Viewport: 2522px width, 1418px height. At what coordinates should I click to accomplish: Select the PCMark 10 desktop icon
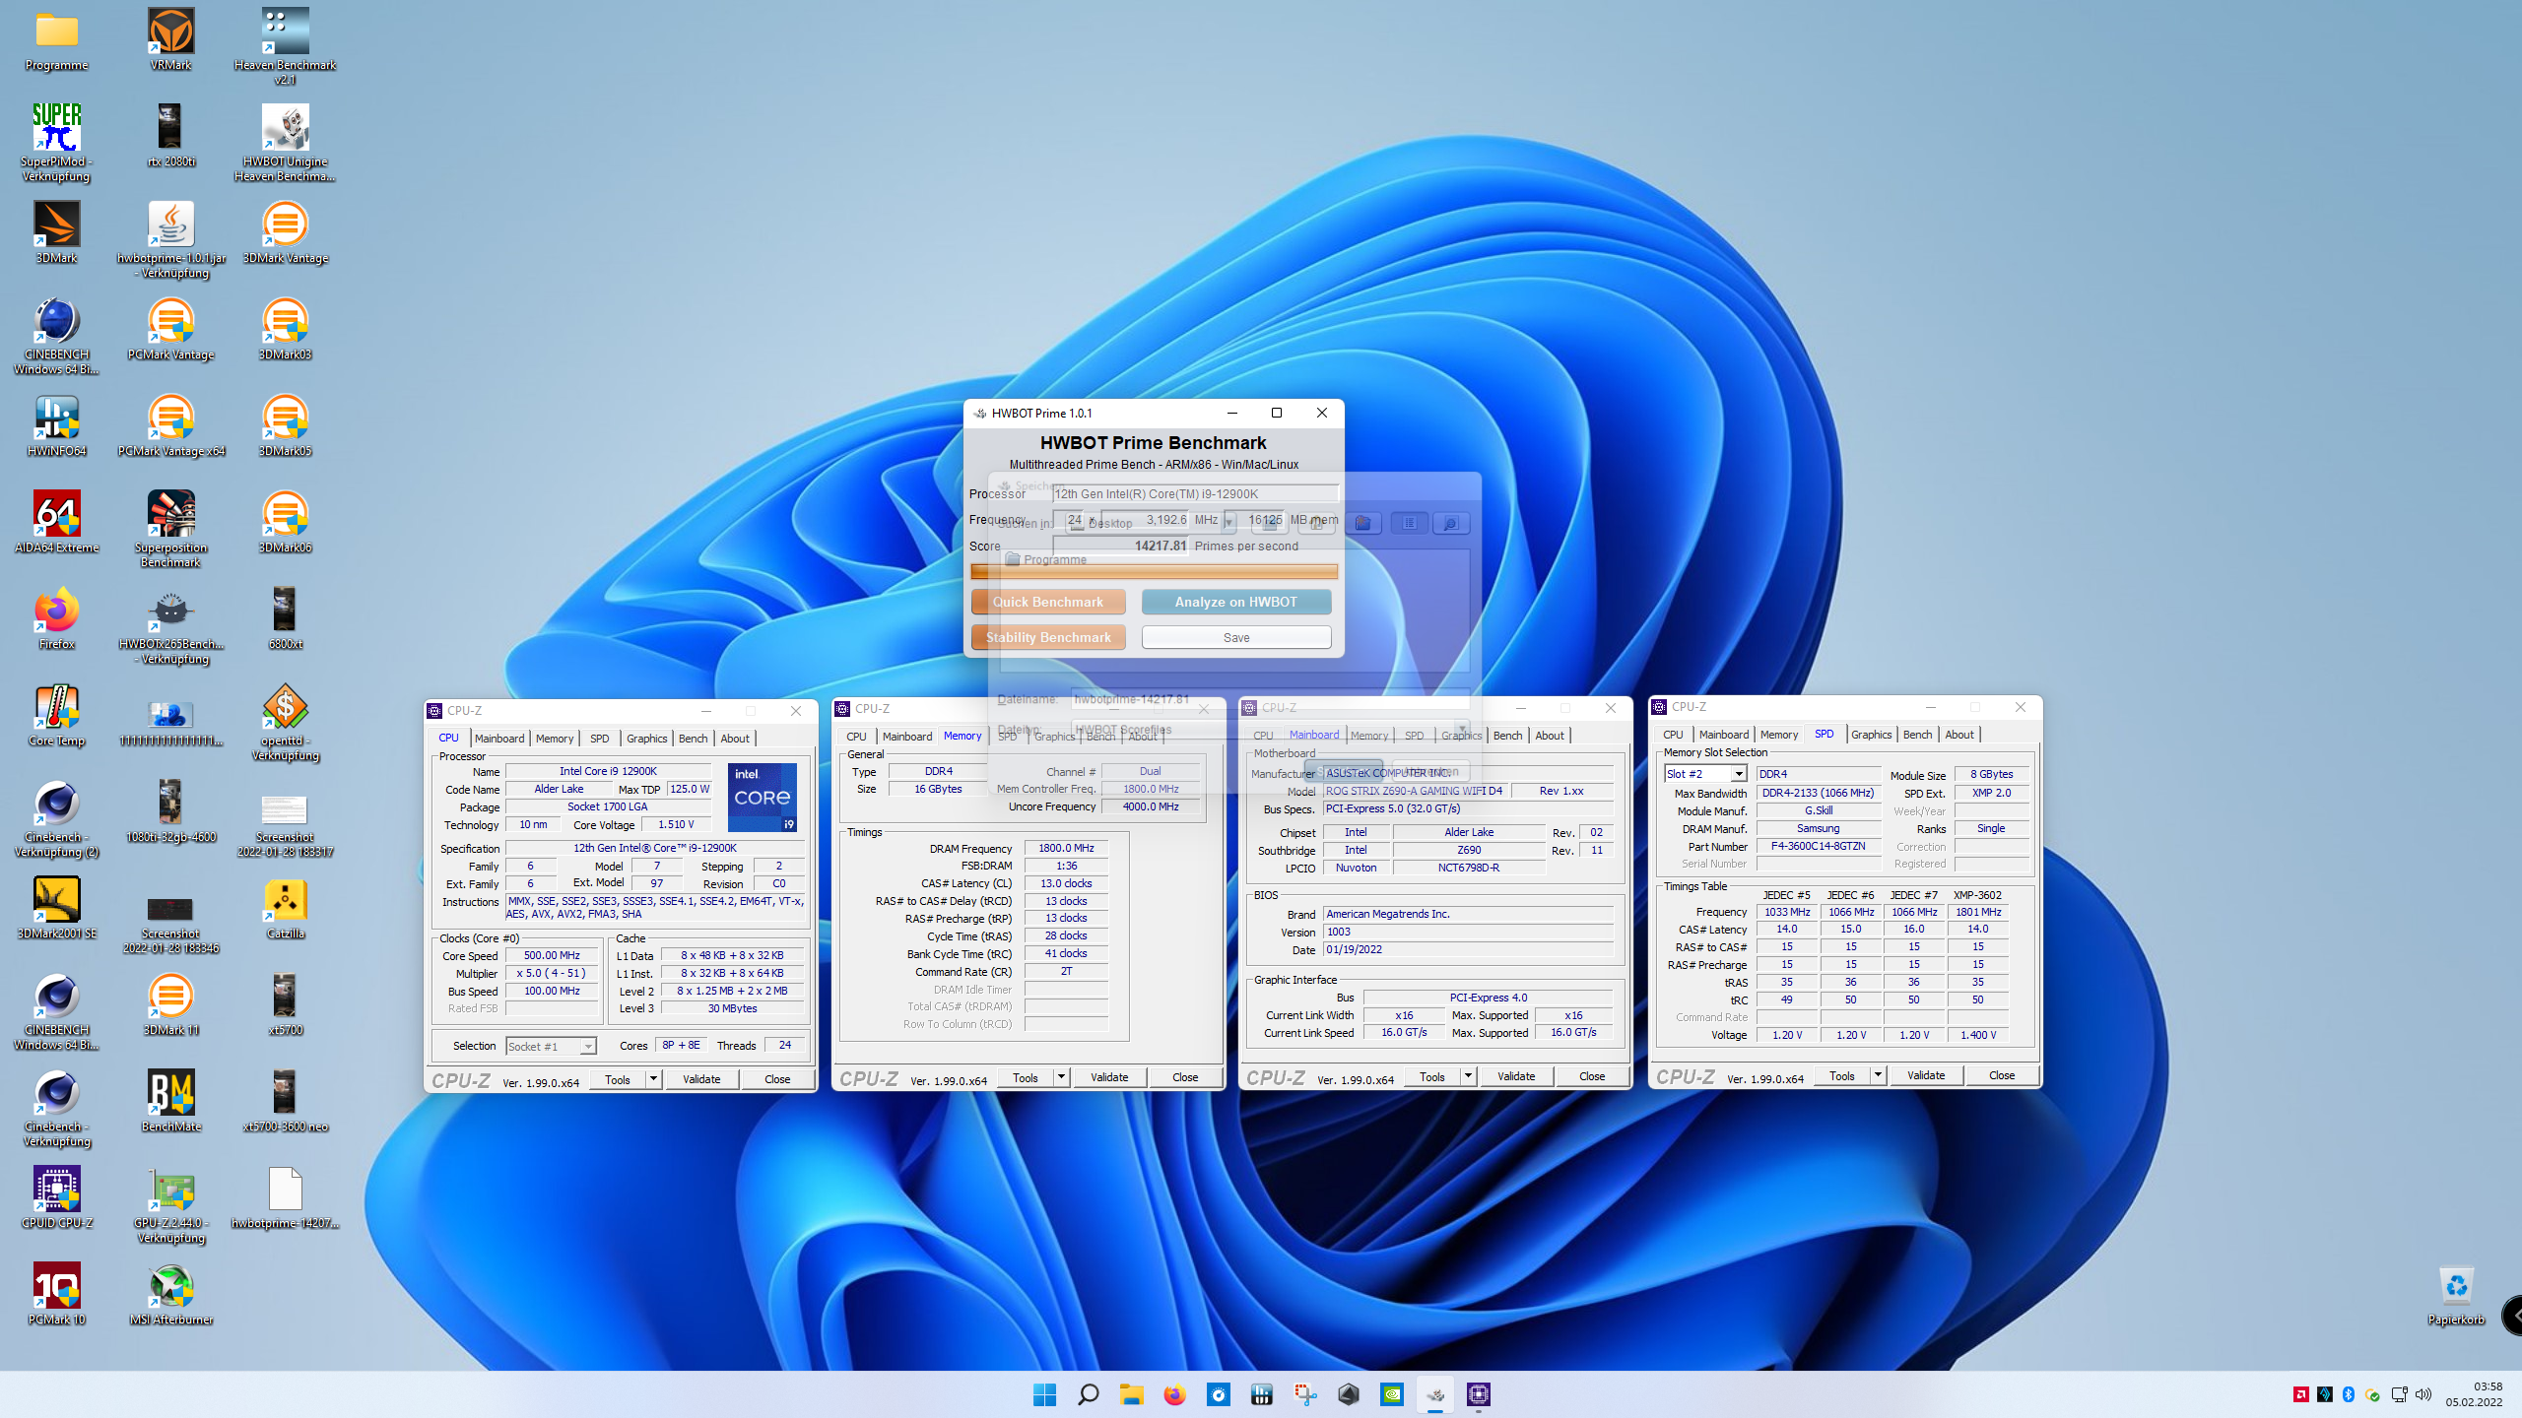click(x=57, y=1294)
